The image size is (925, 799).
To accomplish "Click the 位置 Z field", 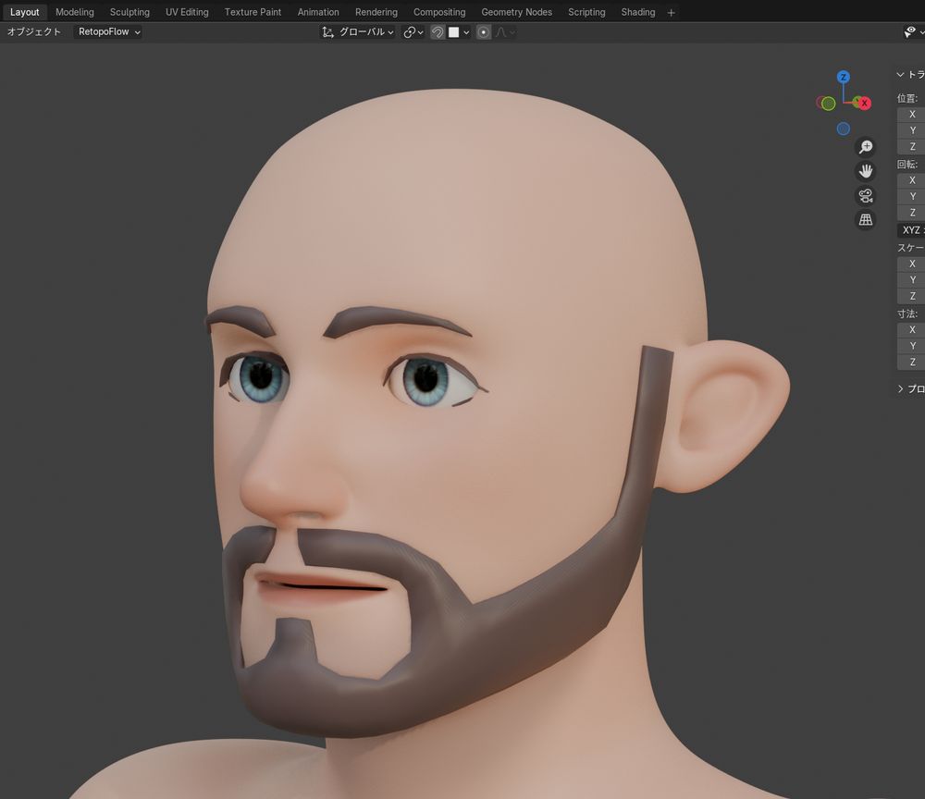I will click(911, 146).
